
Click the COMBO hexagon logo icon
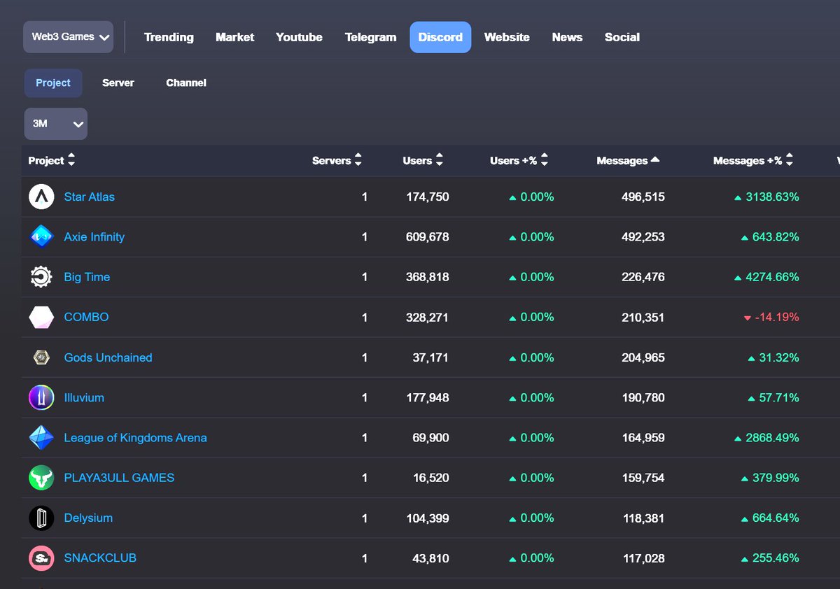click(41, 317)
